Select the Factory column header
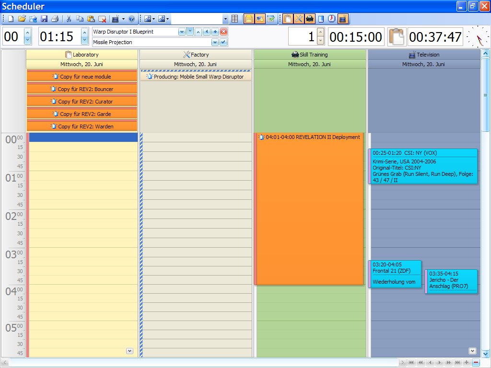 196,55
